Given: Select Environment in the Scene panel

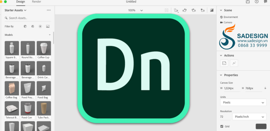Looking at the screenshot, I should (229, 17).
